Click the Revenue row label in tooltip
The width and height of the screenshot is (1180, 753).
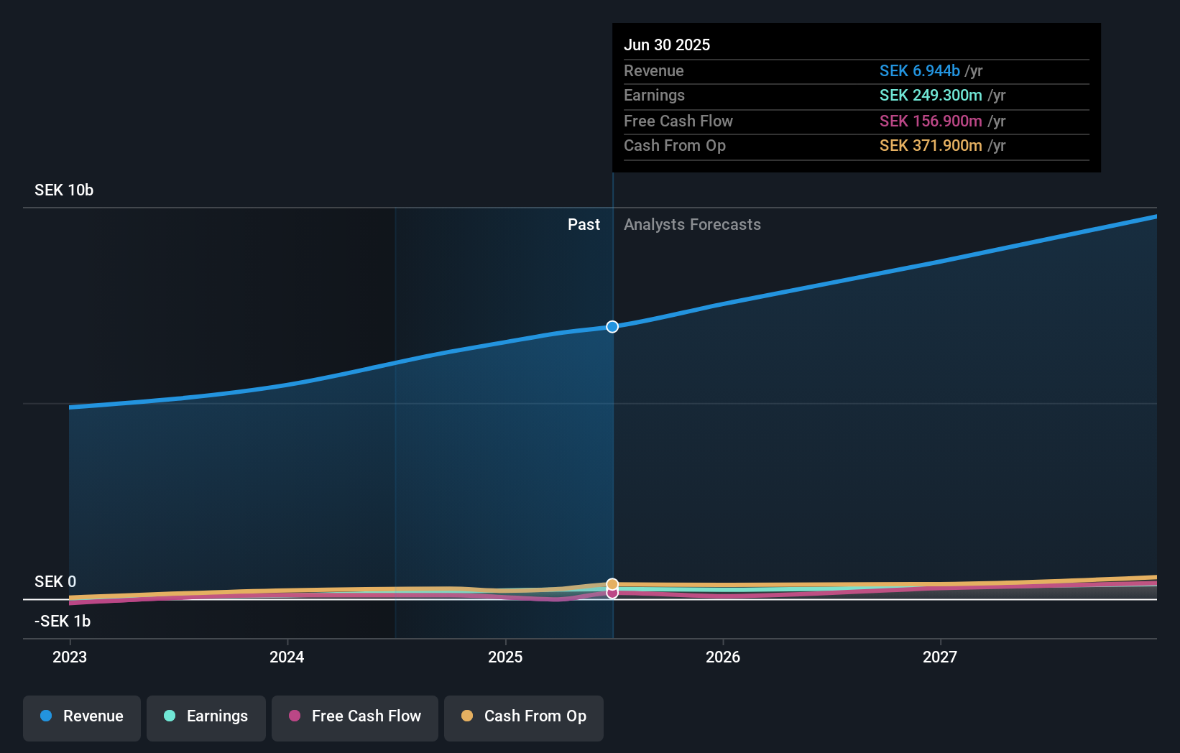[654, 70]
